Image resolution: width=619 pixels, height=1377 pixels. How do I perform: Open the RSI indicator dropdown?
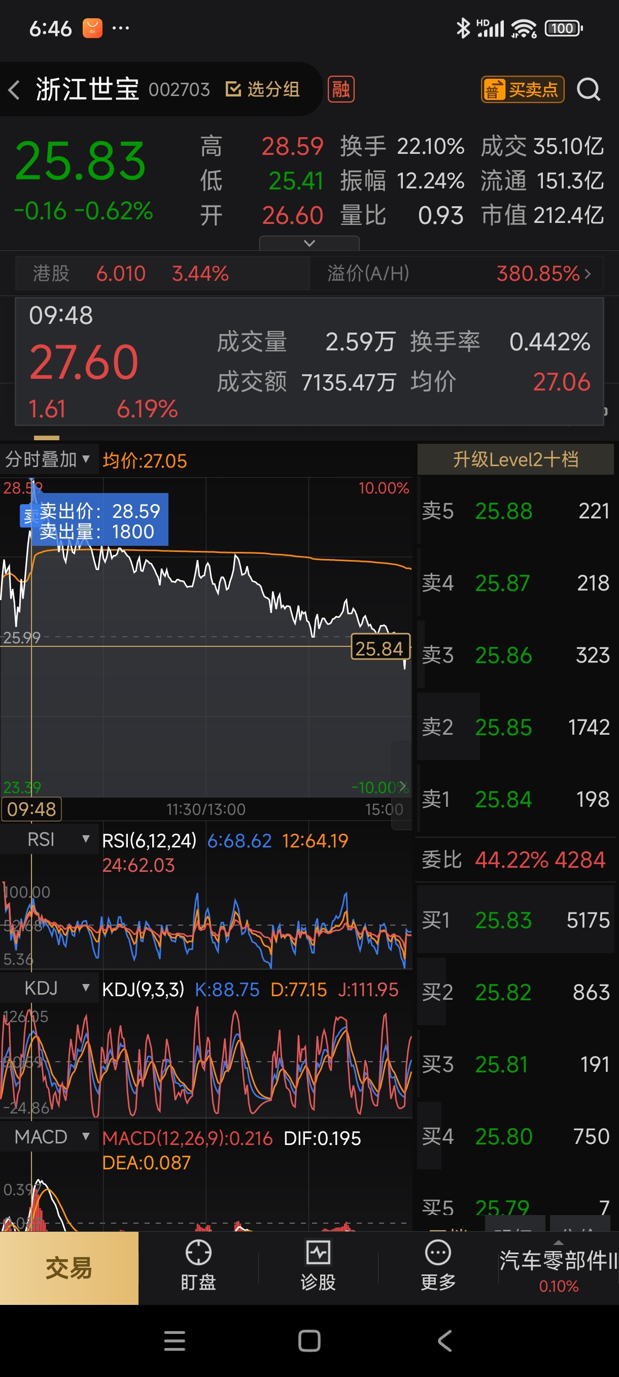coord(50,839)
